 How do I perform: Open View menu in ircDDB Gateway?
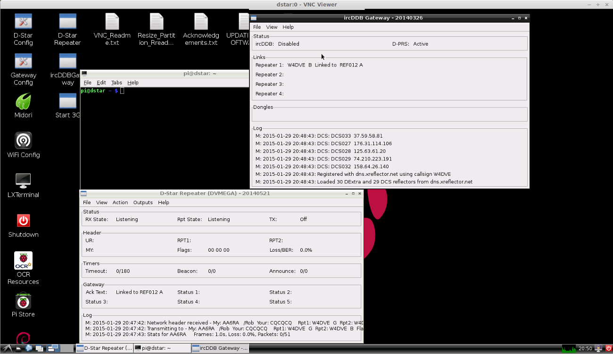tap(272, 27)
